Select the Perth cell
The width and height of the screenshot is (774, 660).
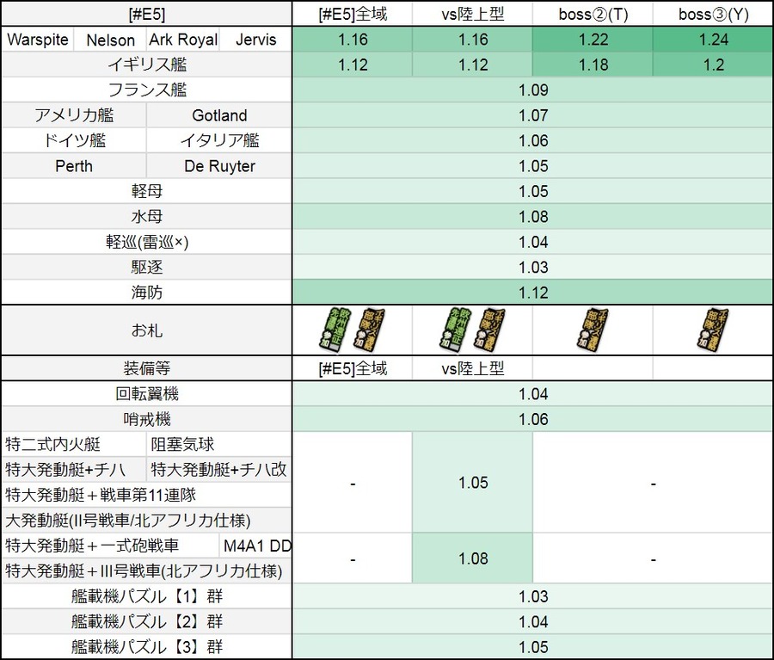pos(74,166)
